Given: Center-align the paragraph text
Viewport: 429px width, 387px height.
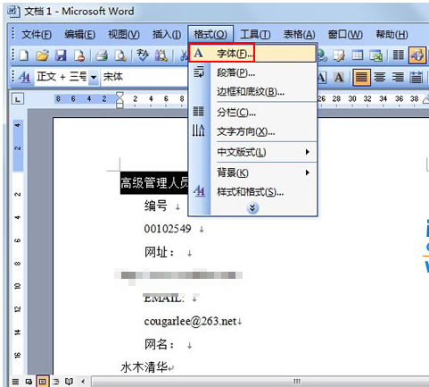Looking at the screenshot, I should click(380, 78).
